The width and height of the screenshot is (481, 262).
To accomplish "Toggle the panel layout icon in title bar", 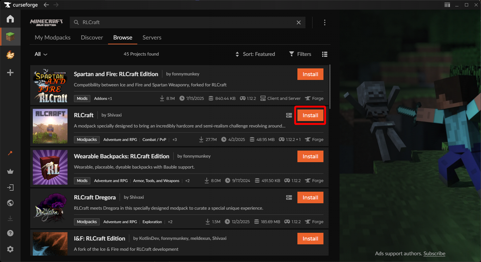I will 447,5.
